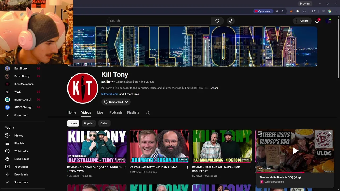
Task: Select the Latest sort chip
Action: pos(73,123)
